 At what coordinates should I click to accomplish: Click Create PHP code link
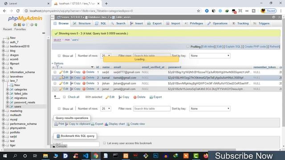coord(255,47)
